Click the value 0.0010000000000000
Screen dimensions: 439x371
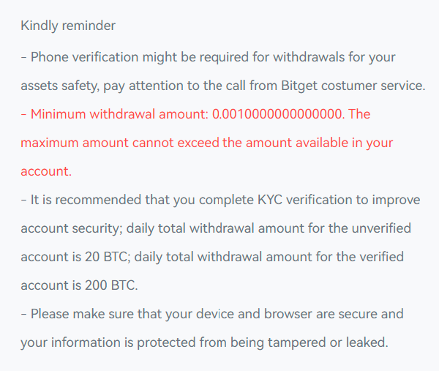(278, 114)
